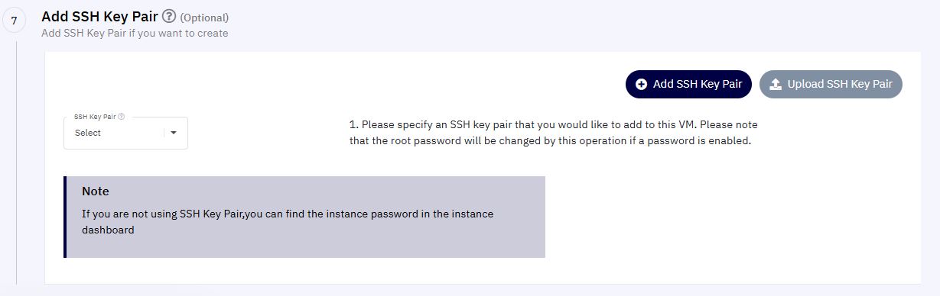940x296 pixels.
Task: Click the upload arrow icon in Upload SSH Key Pair
Action: [776, 84]
